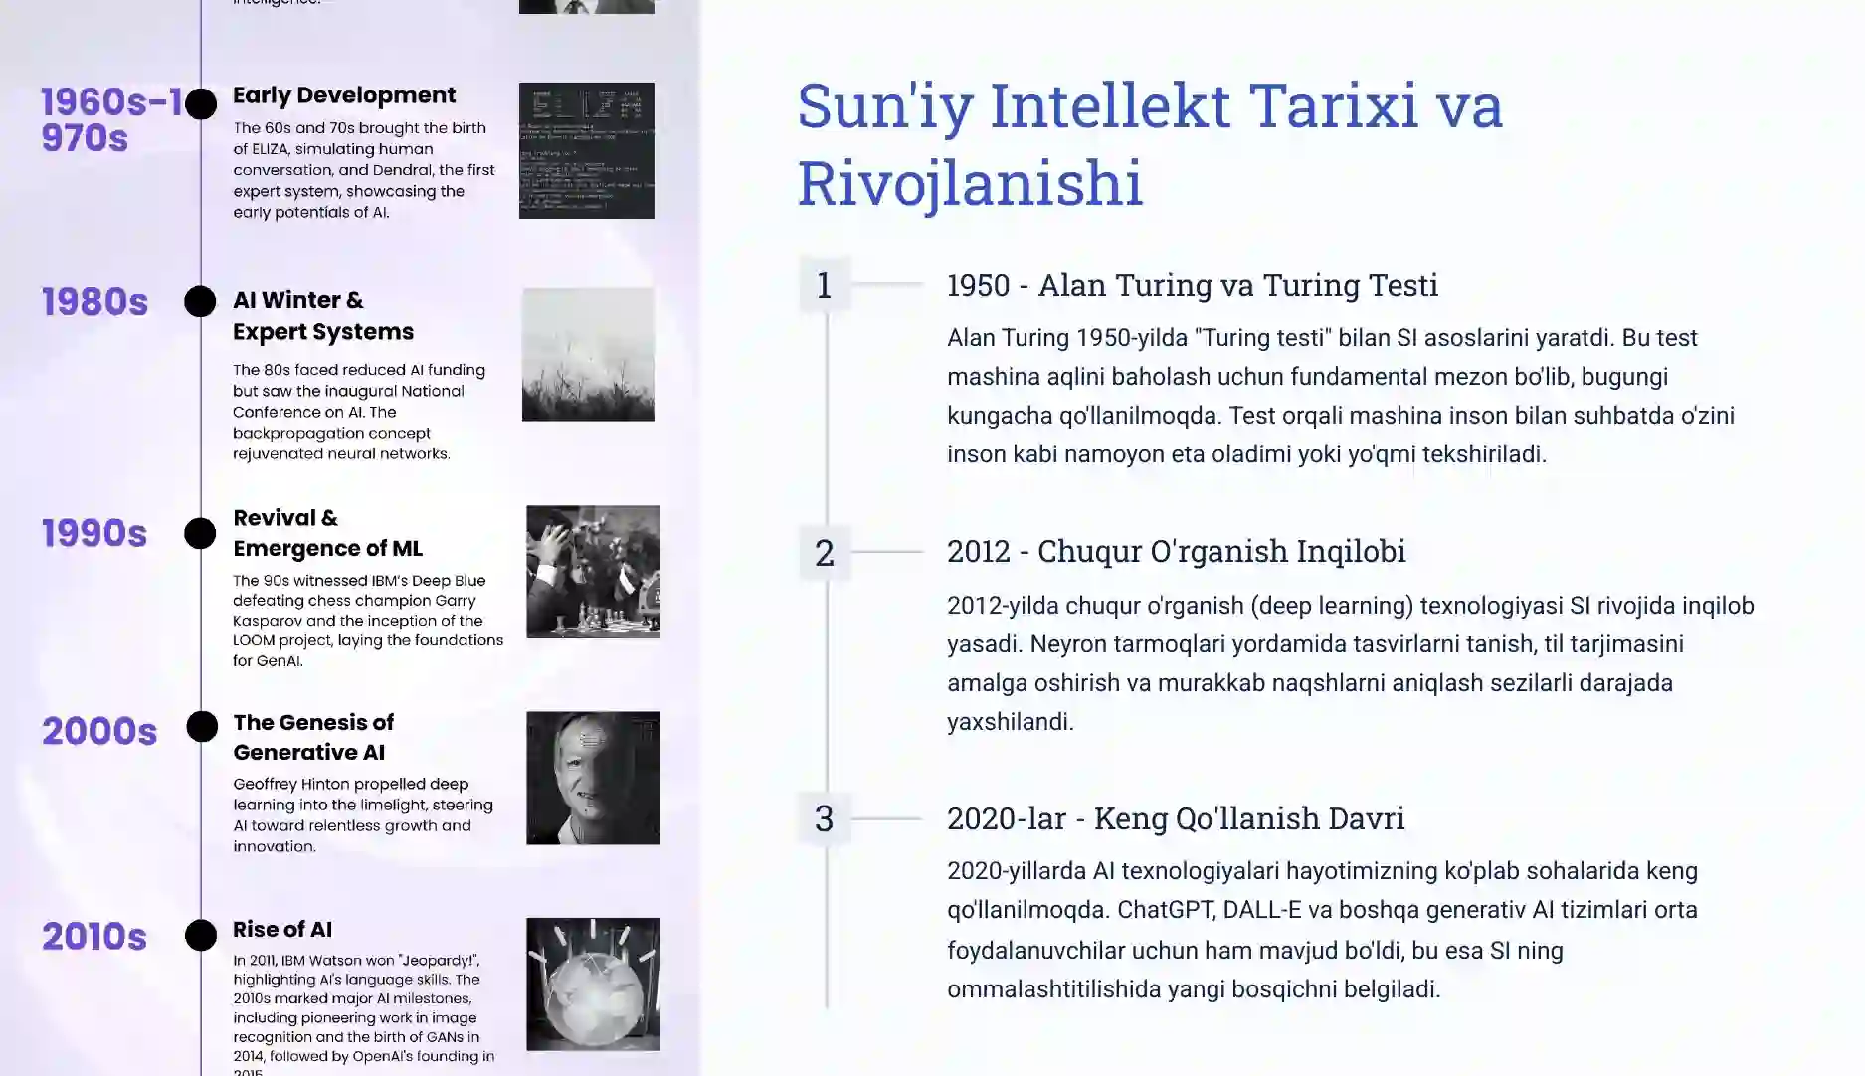The height and width of the screenshot is (1076, 1865).
Task: Click '2020-lar - Keng Qo'llanish Davri' heading
Action: click(1176, 818)
